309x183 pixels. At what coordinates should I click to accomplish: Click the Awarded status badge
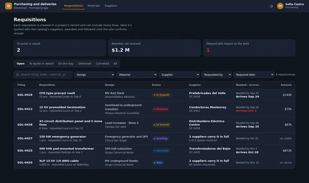[x=161, y=151]
